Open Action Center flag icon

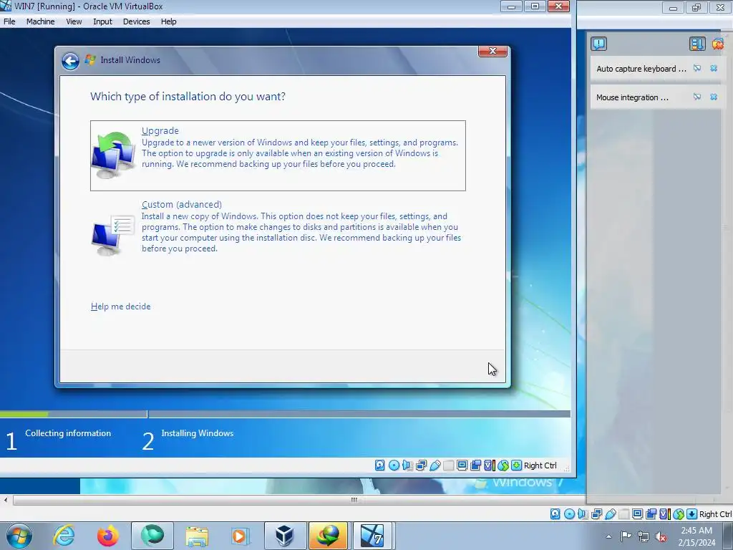point(626,536)
